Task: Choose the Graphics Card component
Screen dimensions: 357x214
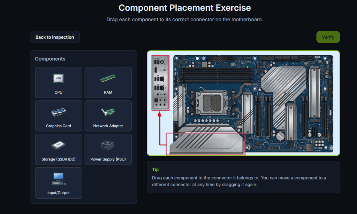Action: pyautogui.click(x=59, y=112)
